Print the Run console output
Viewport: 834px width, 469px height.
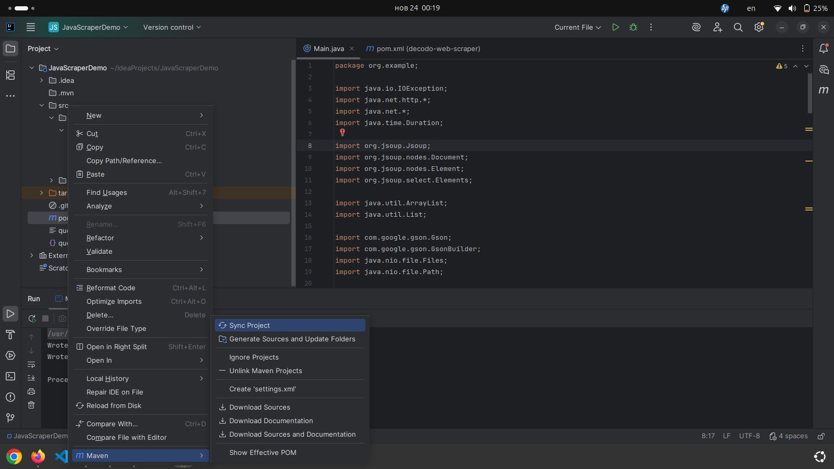(31, 391)
